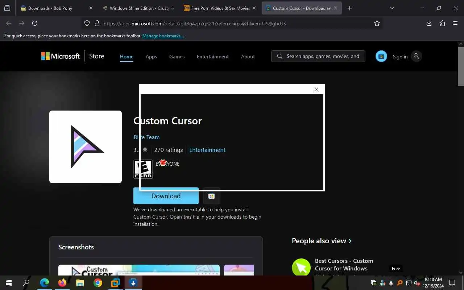464x290 pixels.
Task: Go forward to the next page
Action: pyautogui.click(x=22, y=23)
